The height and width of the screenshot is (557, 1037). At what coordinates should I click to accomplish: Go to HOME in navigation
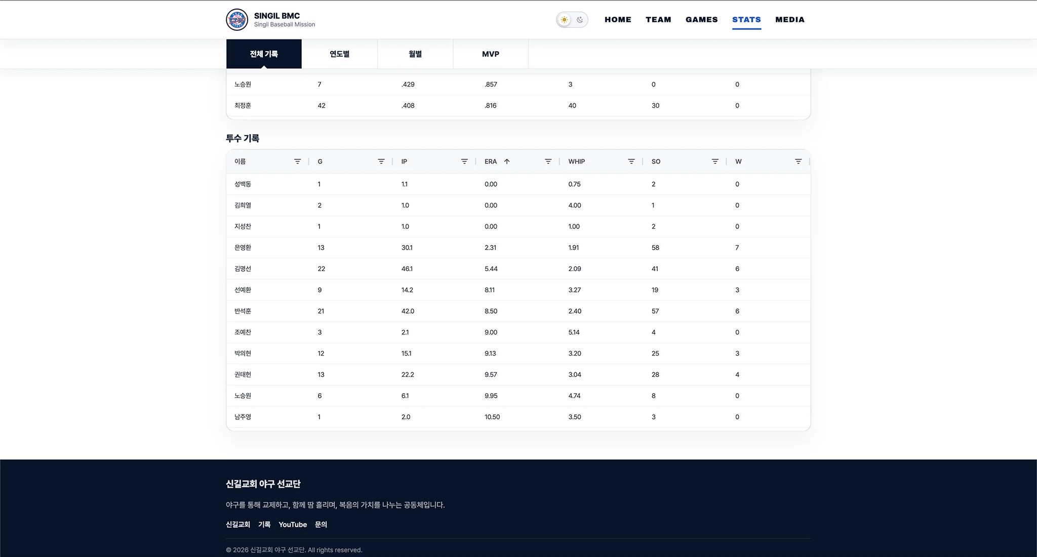618,20
